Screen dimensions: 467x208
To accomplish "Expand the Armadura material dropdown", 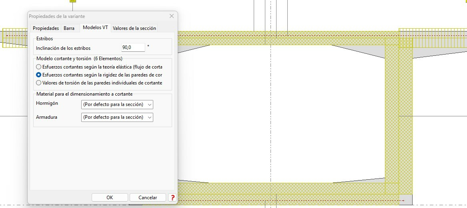I will click(117, 117).
